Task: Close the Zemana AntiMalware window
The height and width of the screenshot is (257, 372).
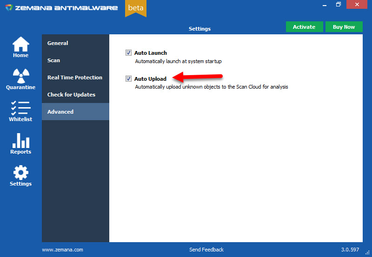Action: pyautogui.click(x=357, y=5)
